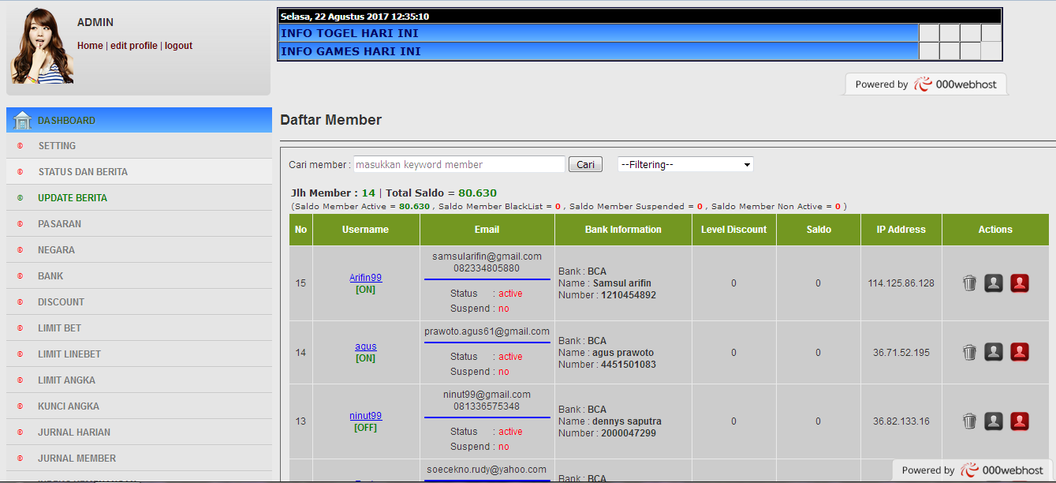Click the admin avatar photo
The height and width of the screenshot is (483, 1056).
[43, 46]
